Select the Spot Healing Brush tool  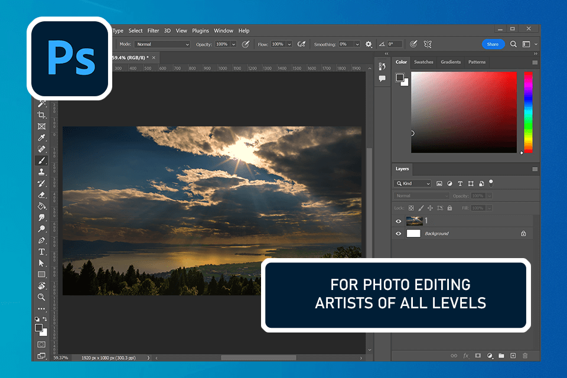(x=41, y=149)
